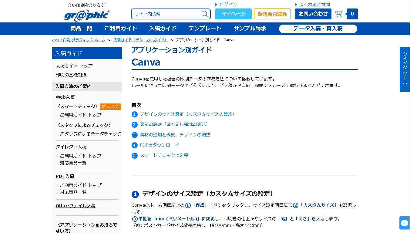Viewport: 410px width, 233px height.
Task: Click お問い合わせ button
Action: (x=313, y=14)
